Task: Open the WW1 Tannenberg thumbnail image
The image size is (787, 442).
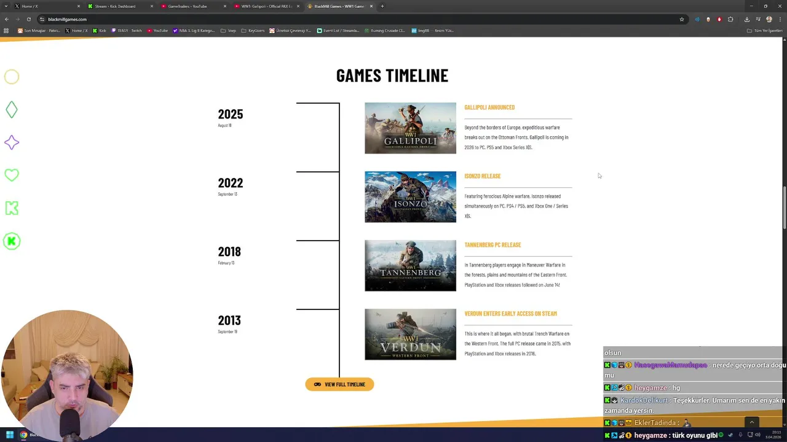Action: point(410,265)
